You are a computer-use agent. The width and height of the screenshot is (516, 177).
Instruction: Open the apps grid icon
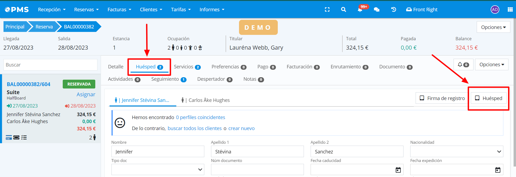tap(510, 10)
